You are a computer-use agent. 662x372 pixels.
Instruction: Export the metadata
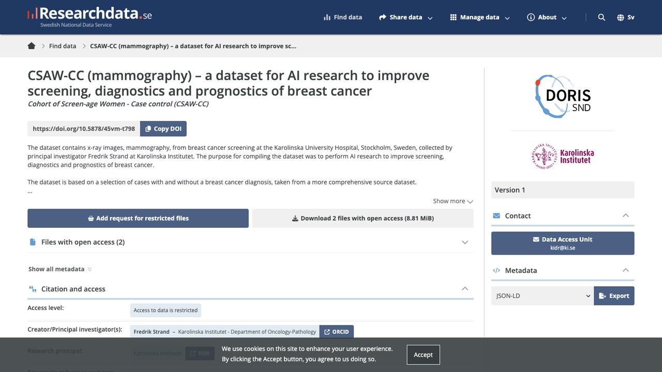[x=614, y=296]
